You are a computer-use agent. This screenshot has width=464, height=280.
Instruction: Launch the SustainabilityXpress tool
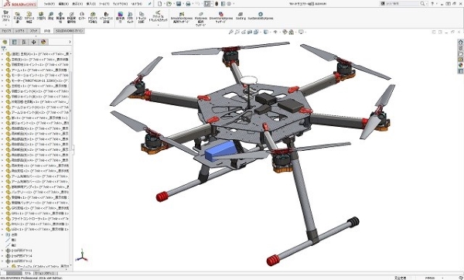[261, 16]
